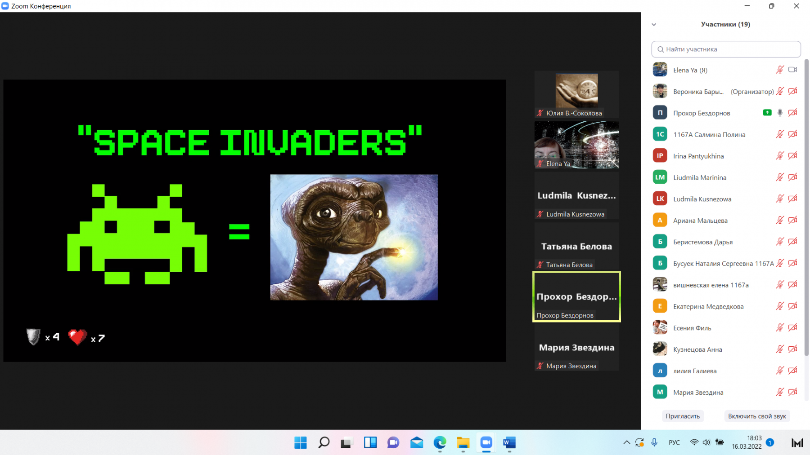Select Elena Ya video thumbnail
Screen dimensions: 810x455
coord(576,145)
